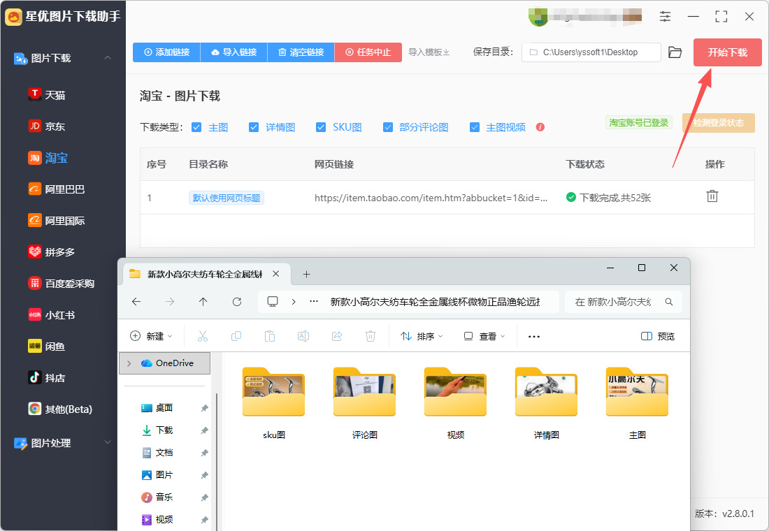Viewport: 769px width, 531px height.
Task: Go up one level in File Explorer
Action: point(203,302)
